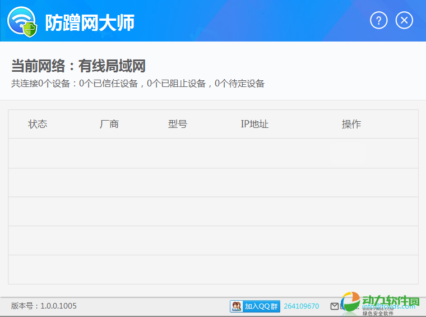Click the 厂商 column header
The height and width of the screenshot is (317, 426).
(x=109, y=124)
